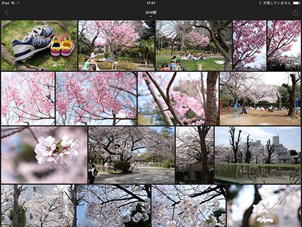Select the picnic-on-the-lawn cherry tree photo

point(194,45)
